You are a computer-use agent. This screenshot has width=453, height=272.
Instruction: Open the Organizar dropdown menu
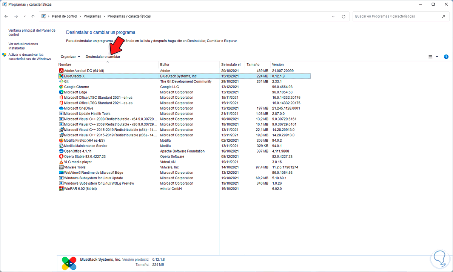71,57
